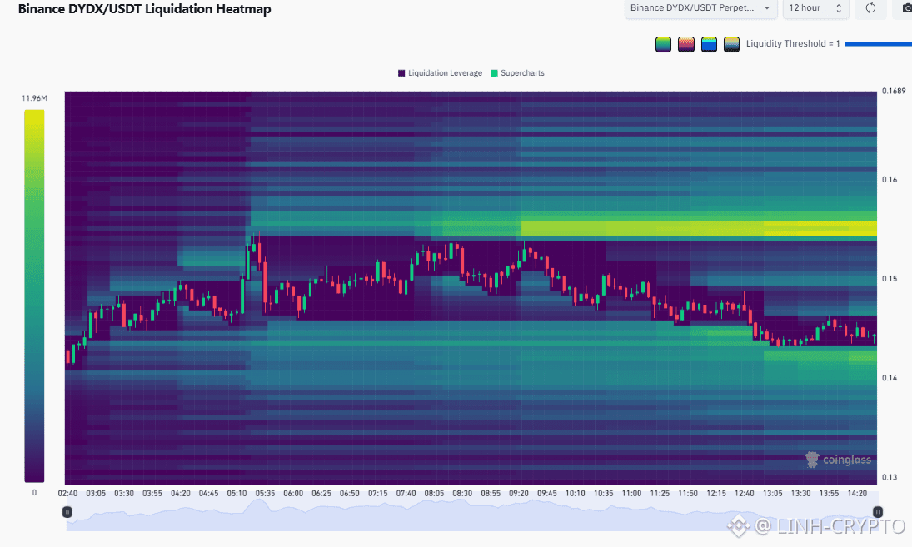Click the 0.14 price axis label
The height and width of the screenshot is (547, 912).
[890, 379]
